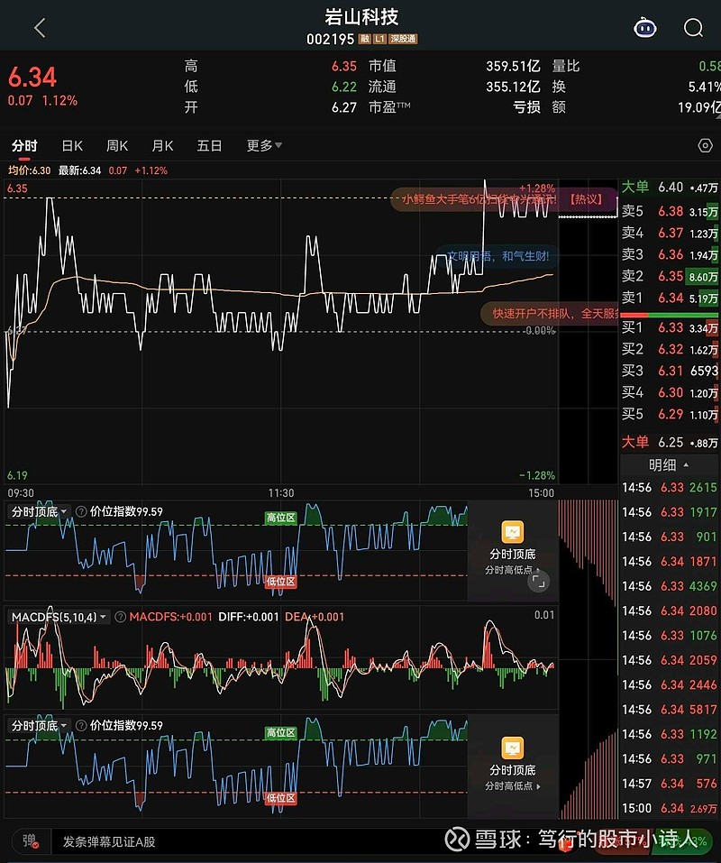
Task: Tap the 均价:6.30 average price label
Action: coord(29,170)
